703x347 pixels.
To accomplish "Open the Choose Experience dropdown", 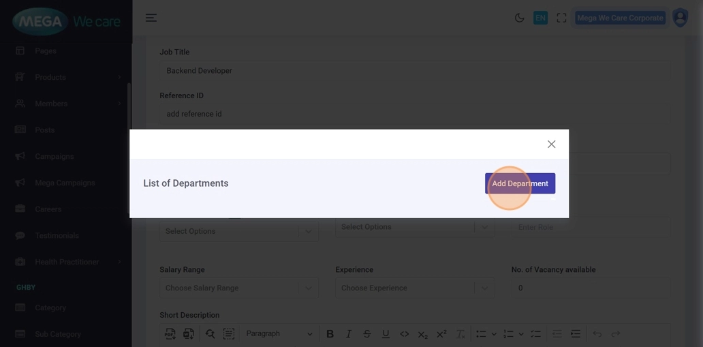I will click(x=414, y=288).
